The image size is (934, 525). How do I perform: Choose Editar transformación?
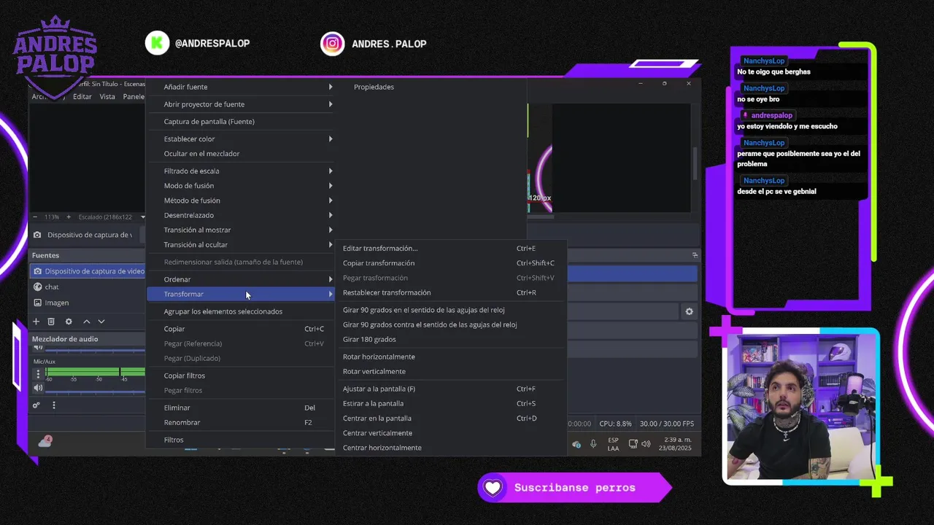pyautogui.click(x=450, y=249)
